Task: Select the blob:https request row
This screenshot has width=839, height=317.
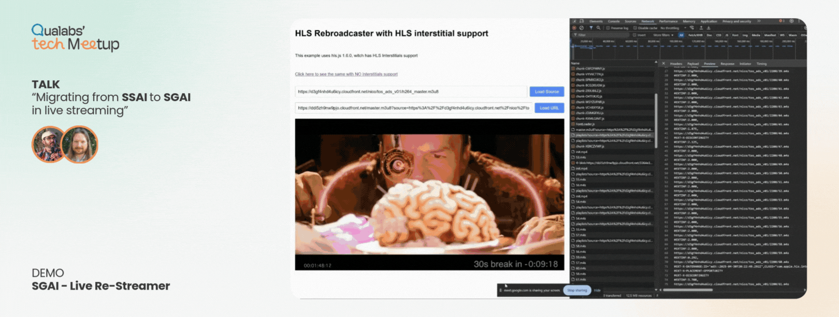Action: pos(612,163)
